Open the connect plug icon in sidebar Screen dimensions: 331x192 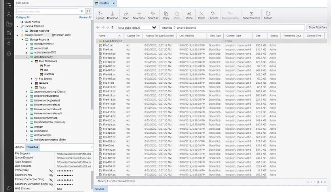tap(9, 43)
